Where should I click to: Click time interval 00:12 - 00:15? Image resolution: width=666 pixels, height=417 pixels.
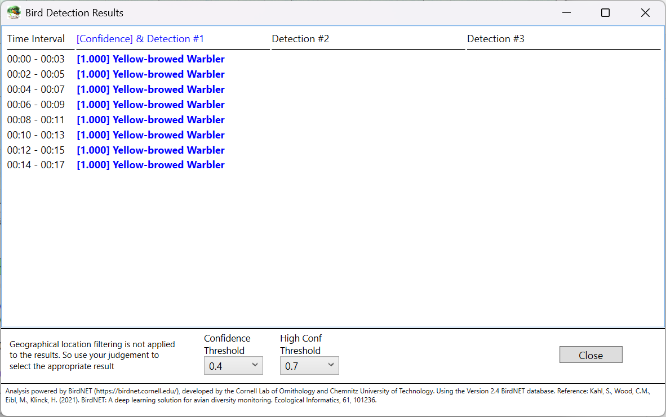point(35,150)
